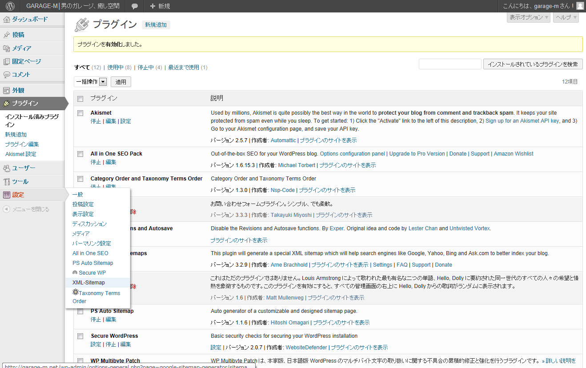Open the ユーザー users sidebar icon
Image resolution: width=586 pixels, height=368 pixels.
pyautogui.click(x=6, y=168)
